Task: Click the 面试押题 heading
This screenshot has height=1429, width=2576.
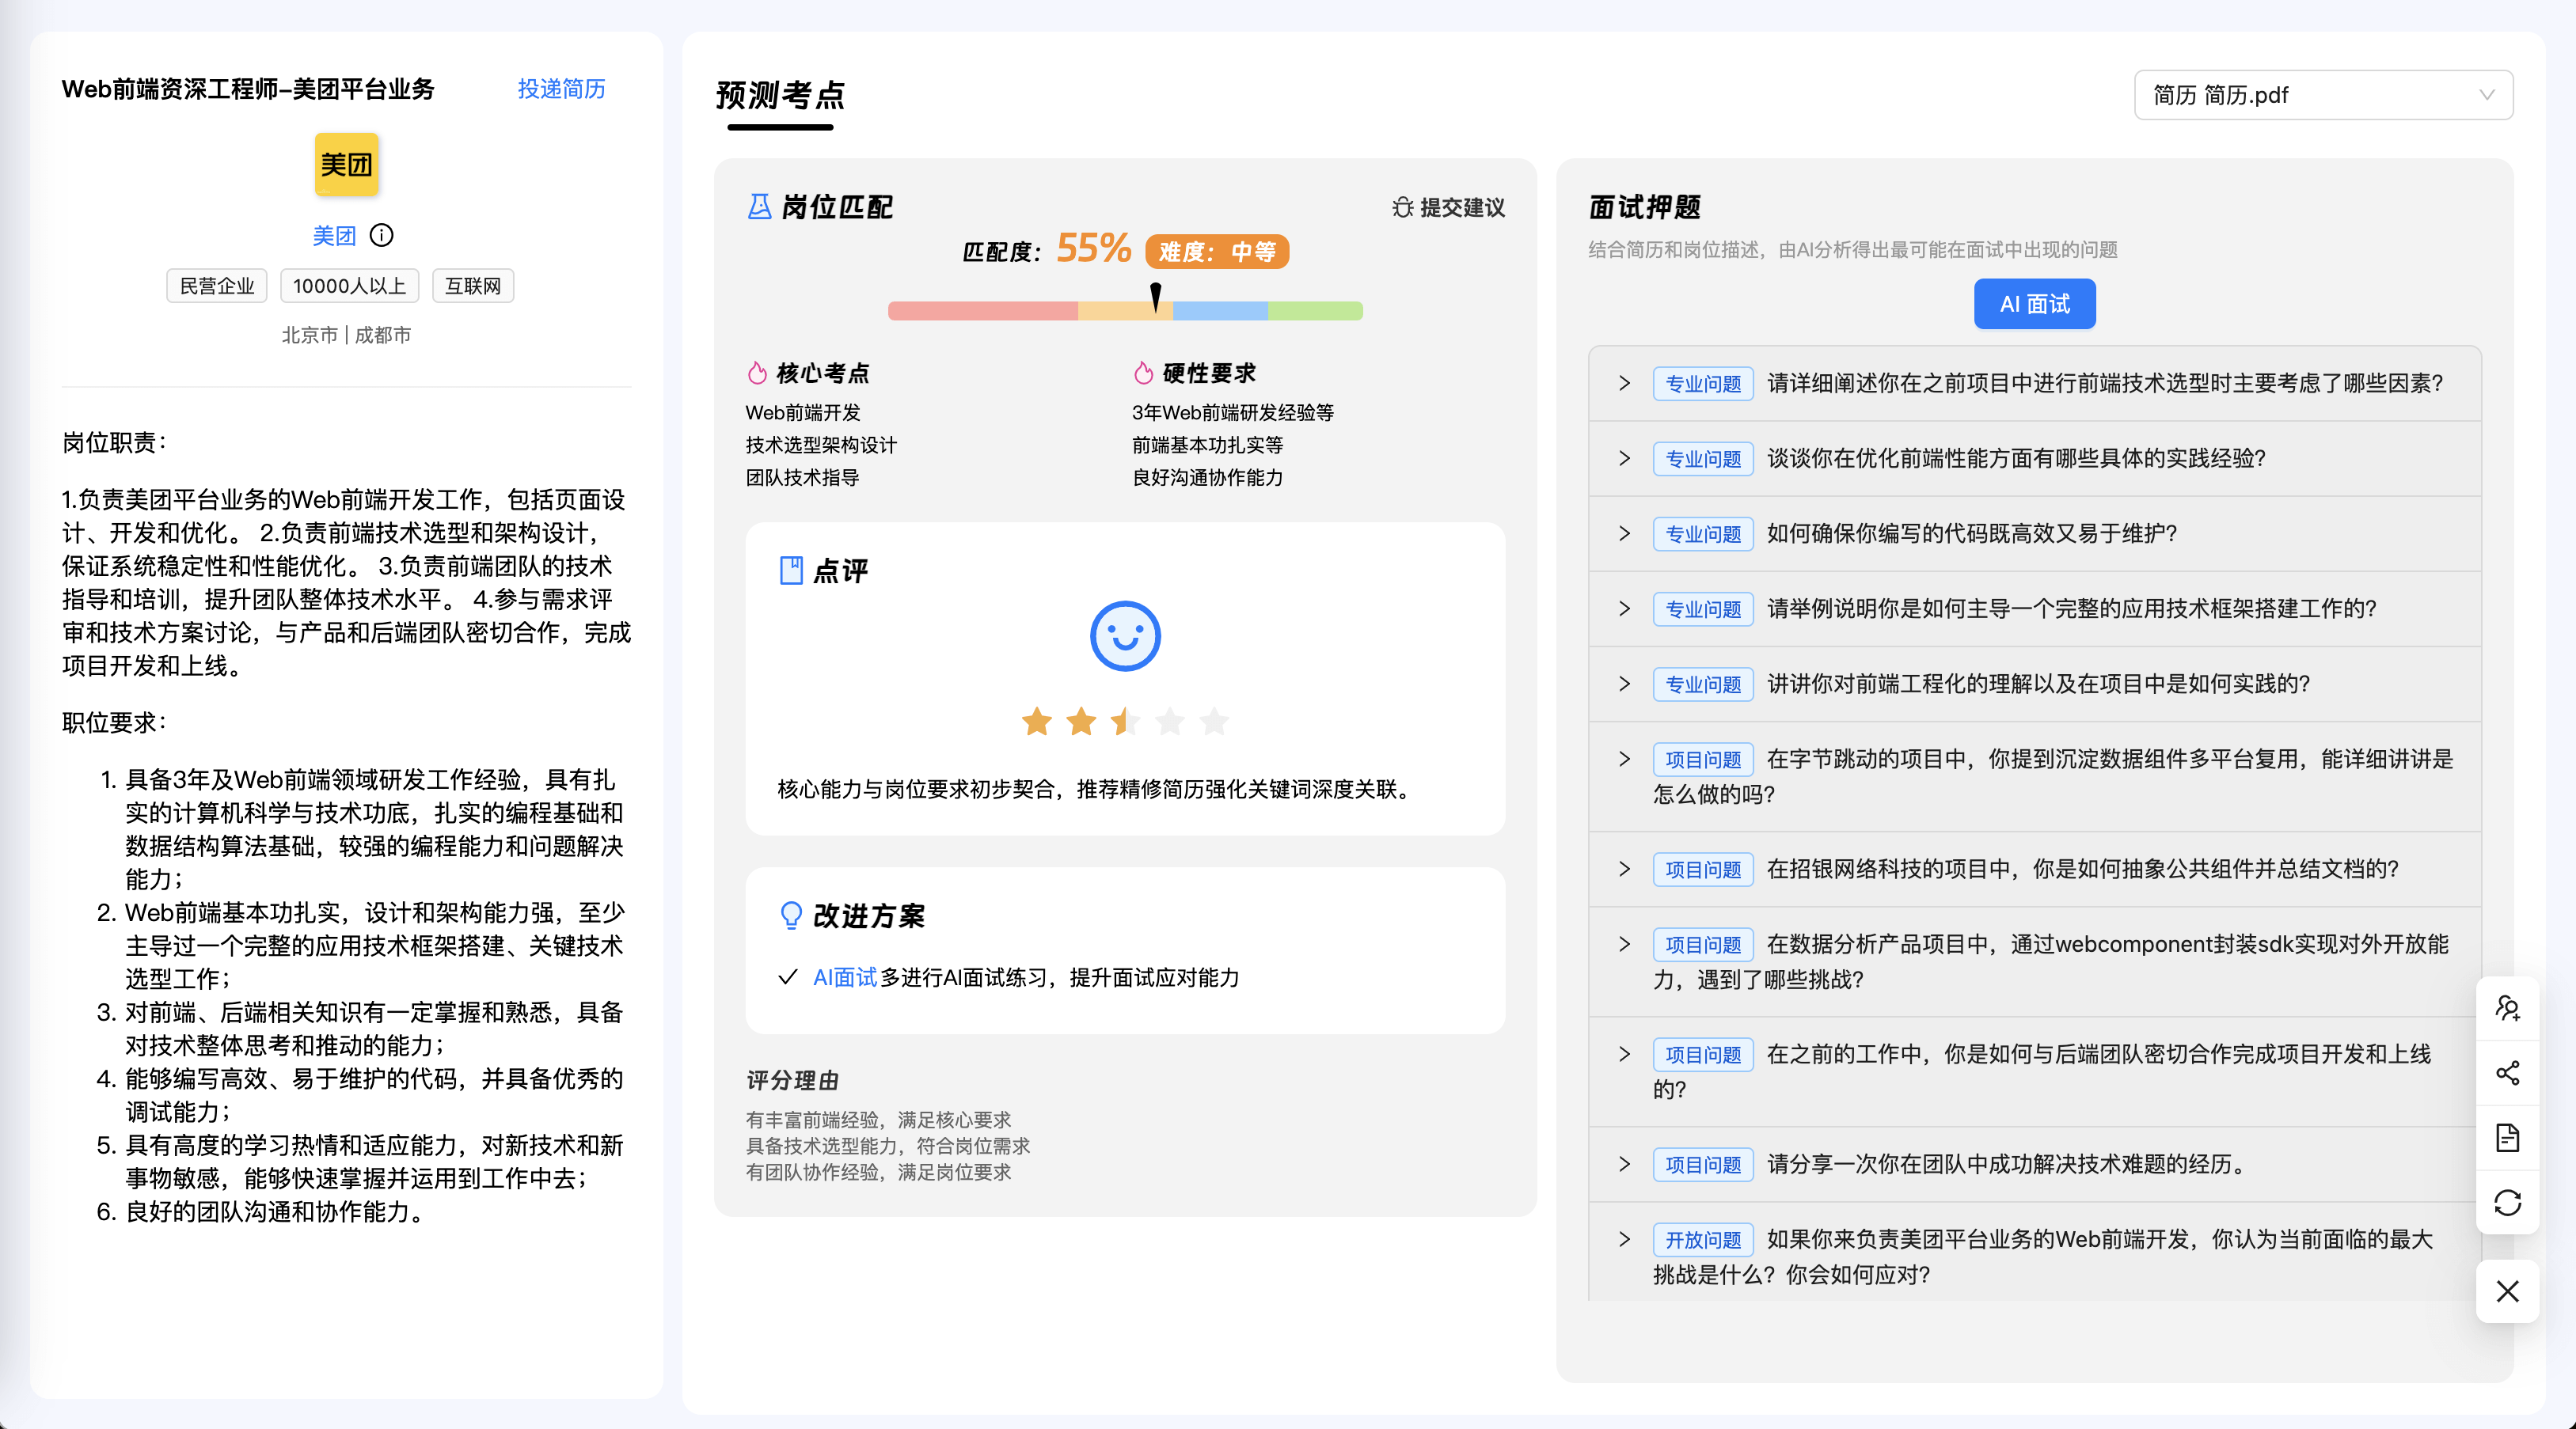Action: pos(1644,207)
